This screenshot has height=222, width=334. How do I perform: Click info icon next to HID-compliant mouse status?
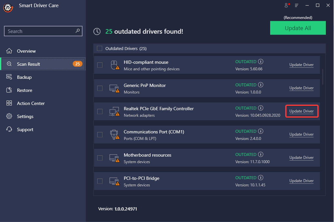[261, 61]
